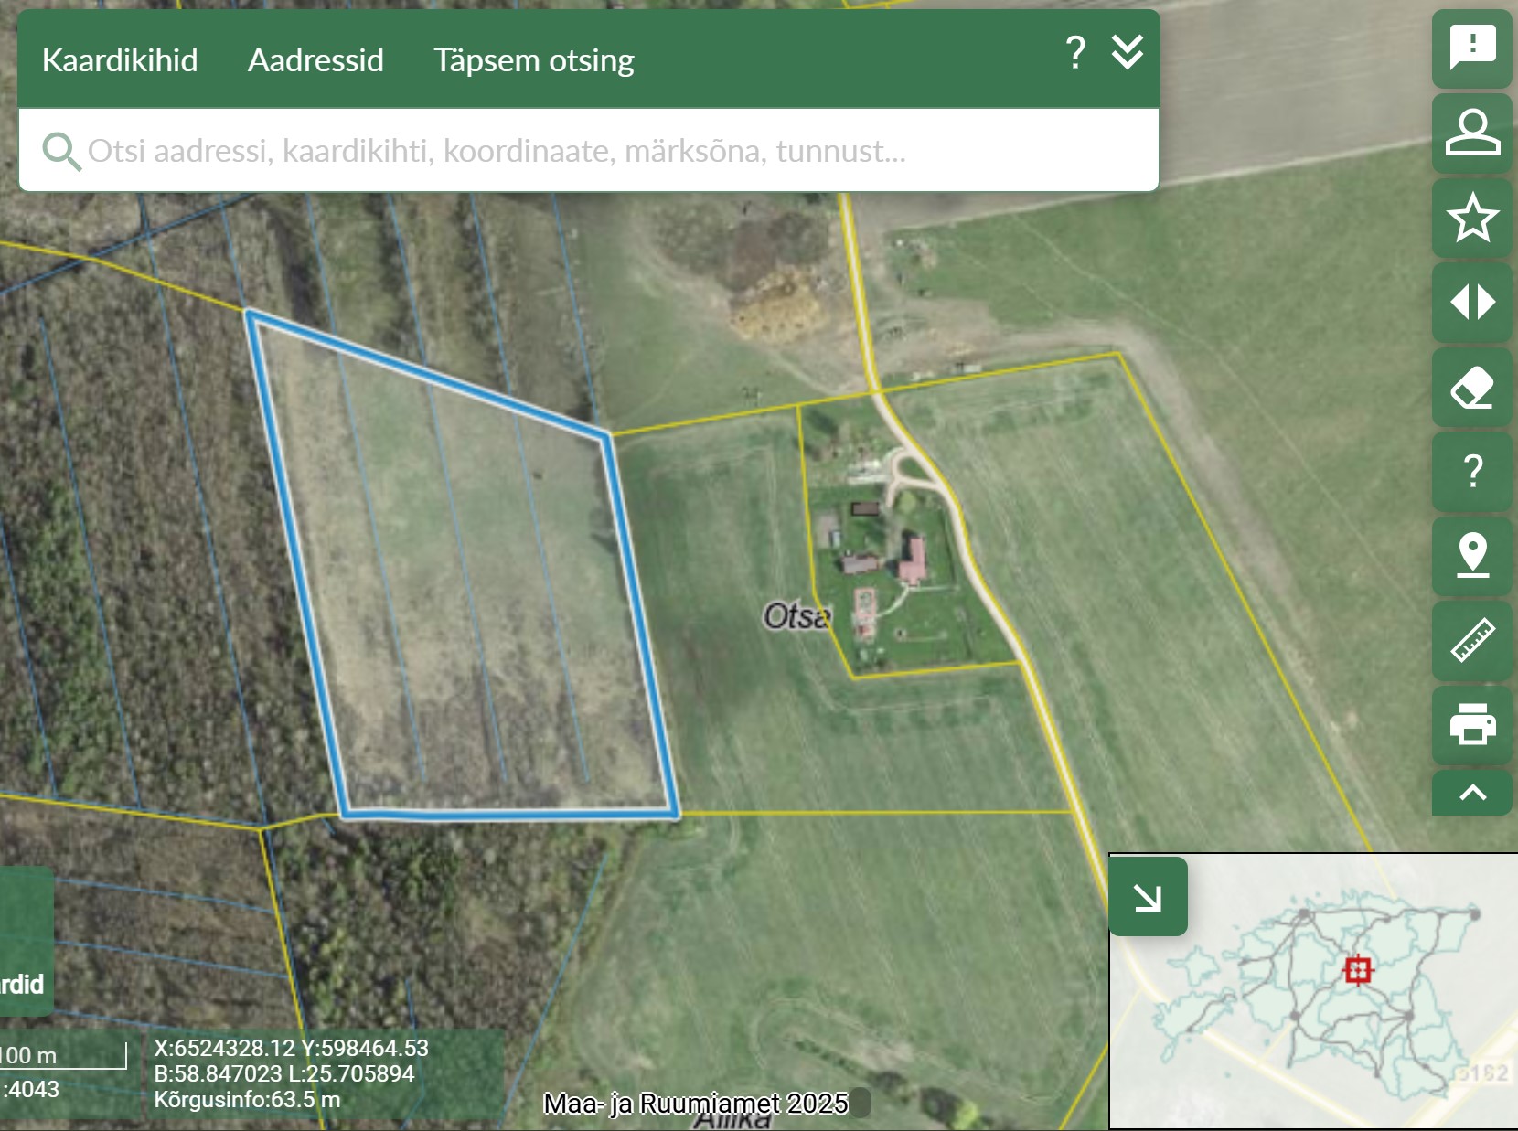Collapse right toolbar with the up chevron
This screenshot has height=1131, width=1518.
[1471, 793]
